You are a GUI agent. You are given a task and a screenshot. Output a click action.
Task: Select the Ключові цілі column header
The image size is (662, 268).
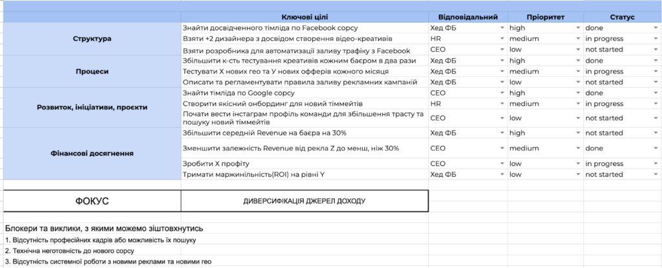pos(304,16)
